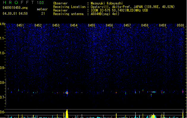Image resolution: width=187 pixels, height=118 pixels.
Task: Click the Receiving Location field label
Action: [69, 7]
